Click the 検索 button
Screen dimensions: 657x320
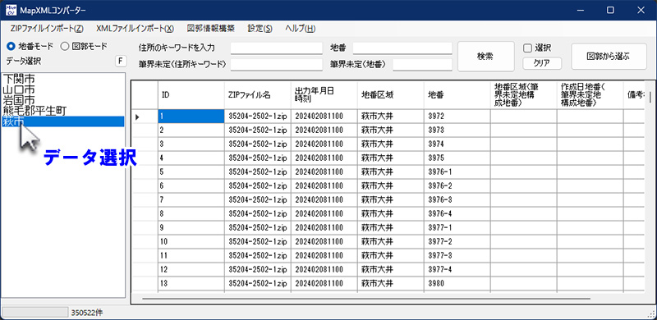[x=485, y=56]
